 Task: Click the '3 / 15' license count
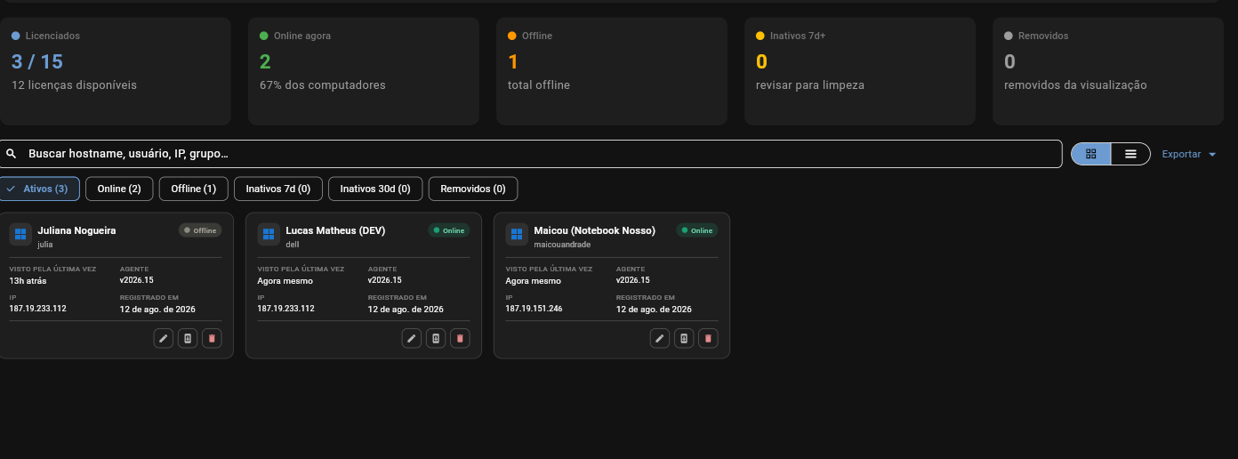click(37, 61)
